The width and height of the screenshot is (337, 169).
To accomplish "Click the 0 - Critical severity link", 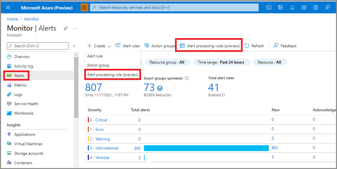I will pyautogui.click(x=98, y=120).
